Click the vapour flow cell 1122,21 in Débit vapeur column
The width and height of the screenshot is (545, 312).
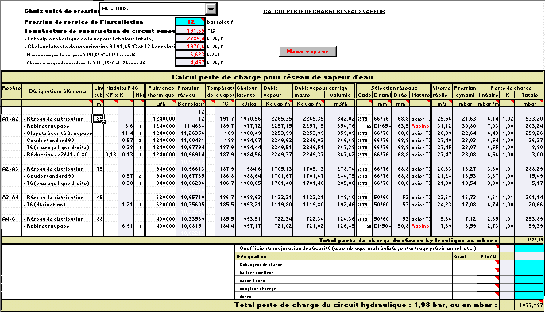[x=277, y=198]
